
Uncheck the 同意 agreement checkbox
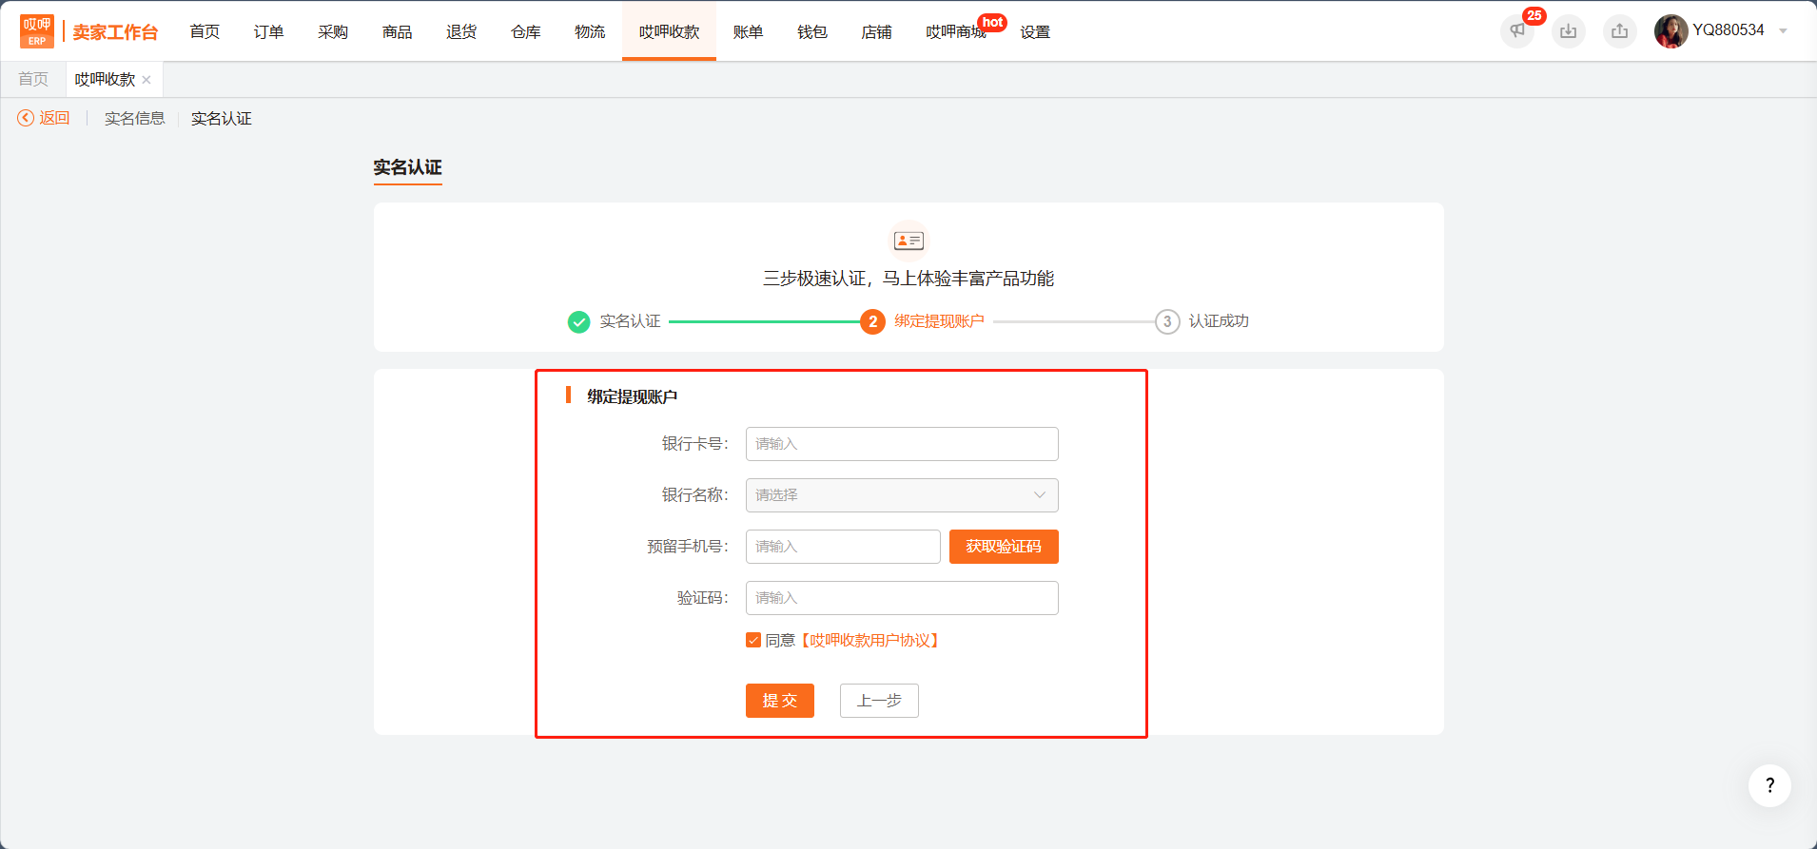click(753, 641)
